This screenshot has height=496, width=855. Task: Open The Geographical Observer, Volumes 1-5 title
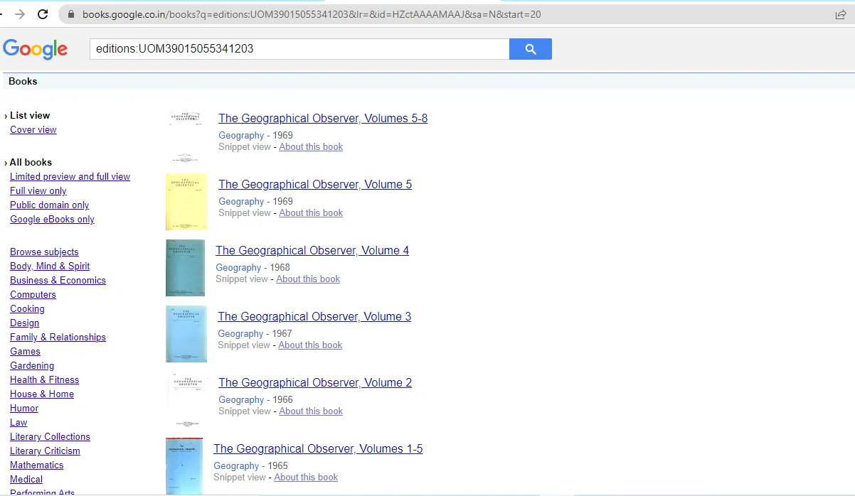point(318,449)
